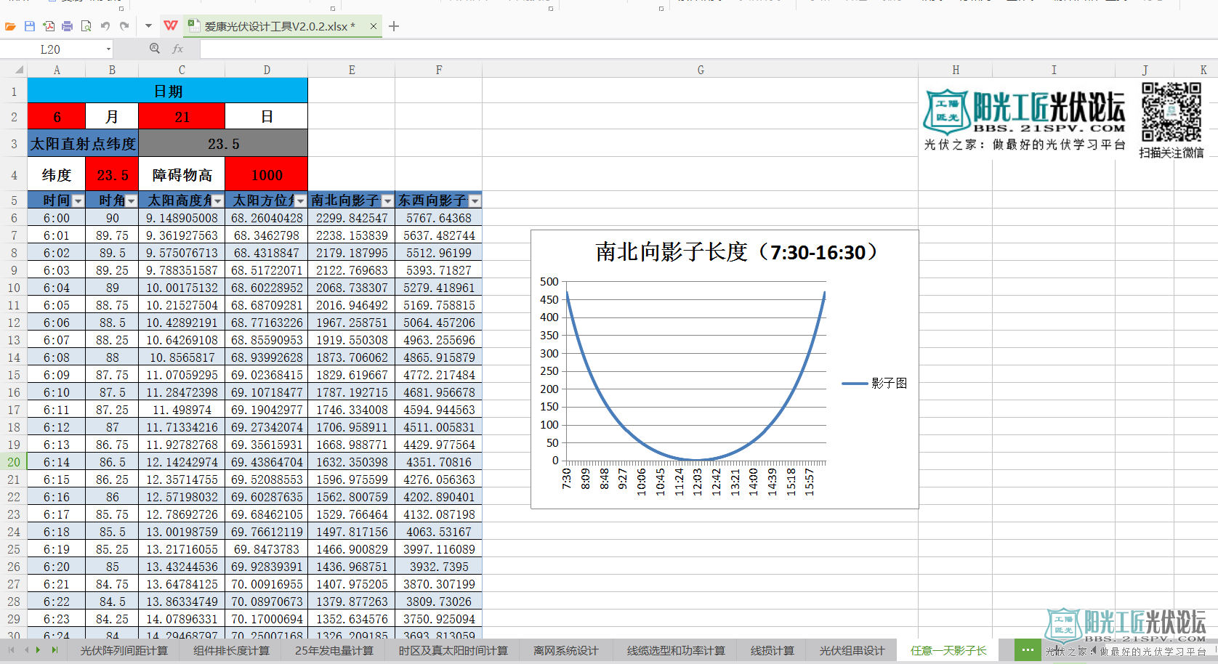This screenshot has height=664, width=1218.
Task: Click the Redo arrow icon
Action: 124,26
